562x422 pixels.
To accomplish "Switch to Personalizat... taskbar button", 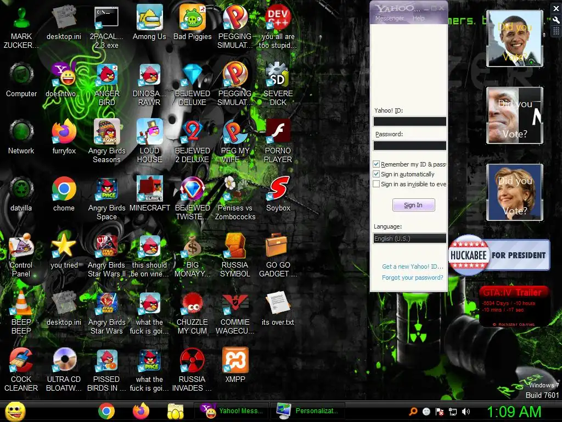I will click(308, 411).
